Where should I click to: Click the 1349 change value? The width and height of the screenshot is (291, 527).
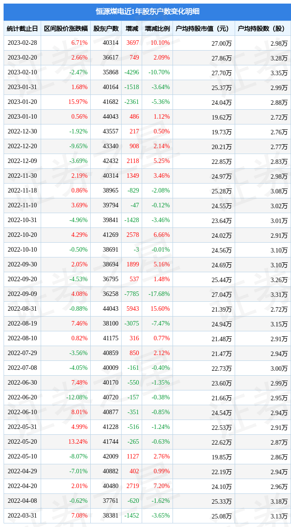click(133, 176)
